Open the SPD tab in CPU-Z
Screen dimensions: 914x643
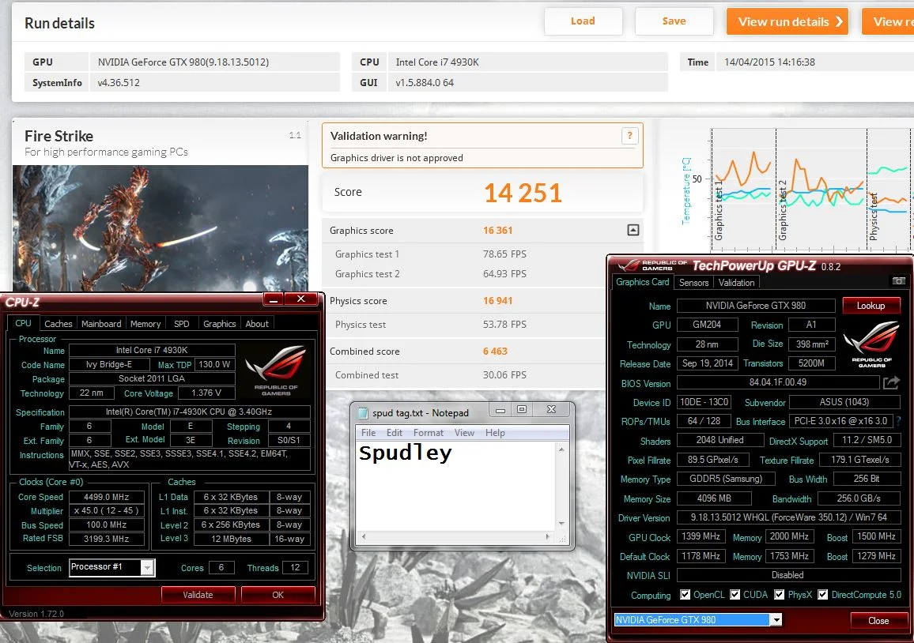pyautogui.click(x=181, y=324)
